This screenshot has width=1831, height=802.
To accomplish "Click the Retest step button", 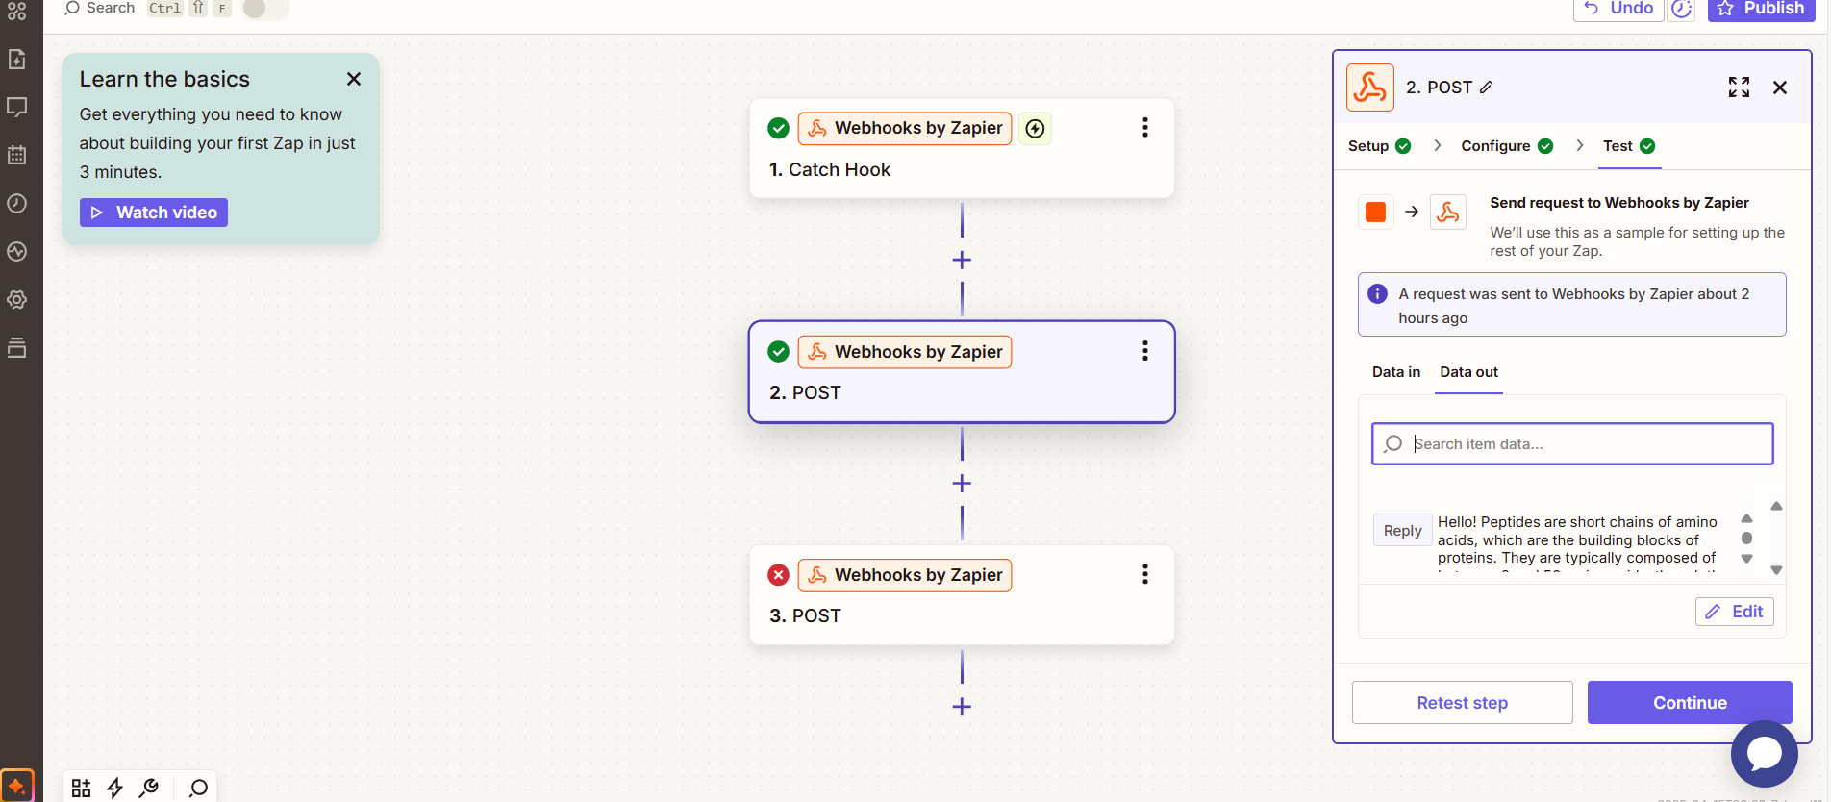I will click(1462, 703).
